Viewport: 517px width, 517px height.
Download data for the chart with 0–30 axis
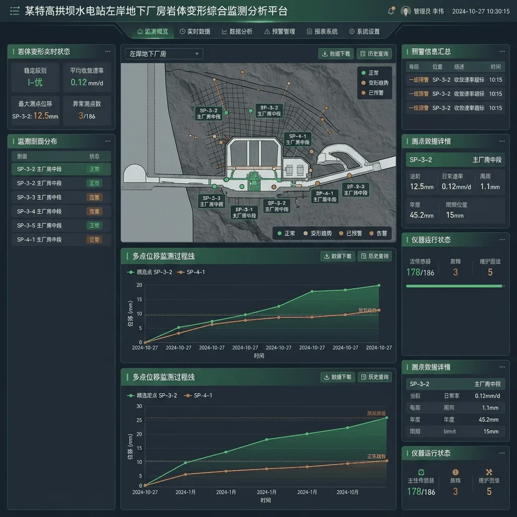[338, 377]
